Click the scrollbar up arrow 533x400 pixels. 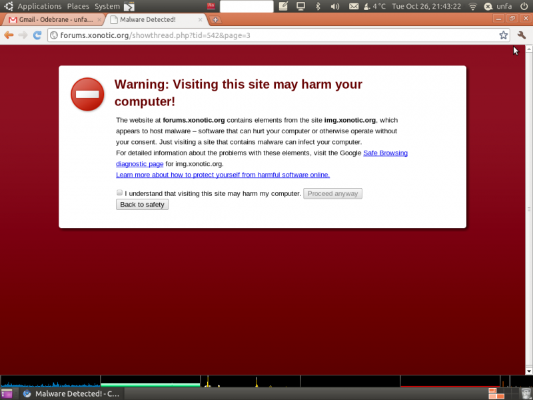529,49
